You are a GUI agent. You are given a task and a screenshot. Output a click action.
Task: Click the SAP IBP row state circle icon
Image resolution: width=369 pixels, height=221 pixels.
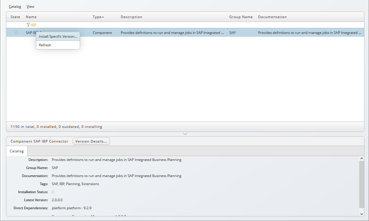click(16, 33)
